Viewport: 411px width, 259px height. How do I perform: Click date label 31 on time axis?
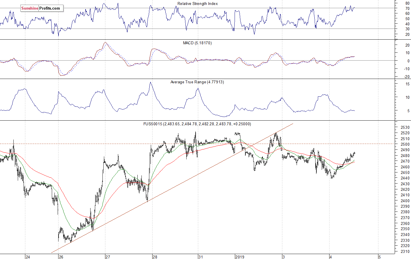coord(201,257)
